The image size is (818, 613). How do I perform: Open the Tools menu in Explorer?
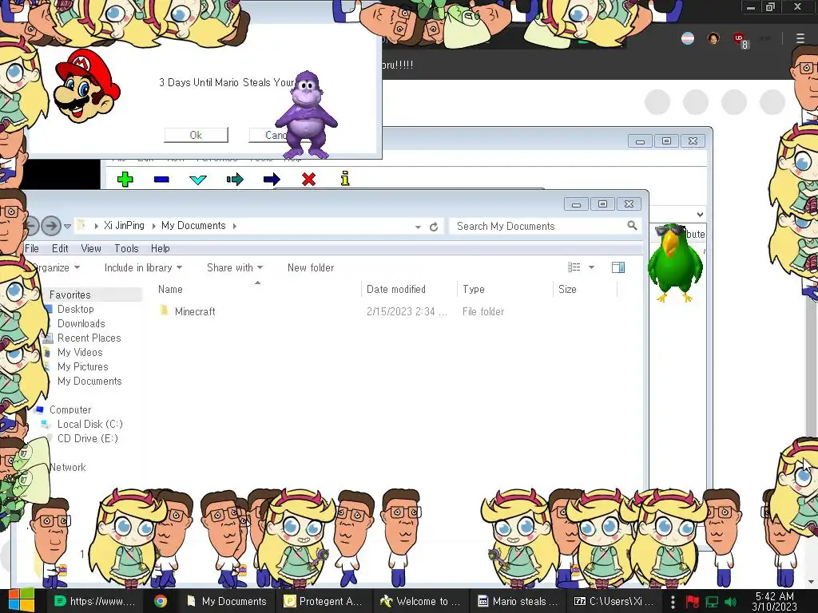click(126, 249)
